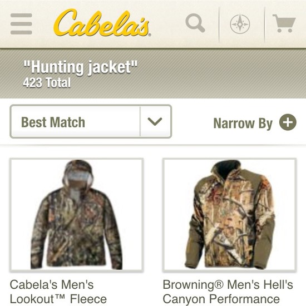This screenshot has width=306, height=306.
Task: Tap the "Best Match" label text
Action: coord(53,122)
